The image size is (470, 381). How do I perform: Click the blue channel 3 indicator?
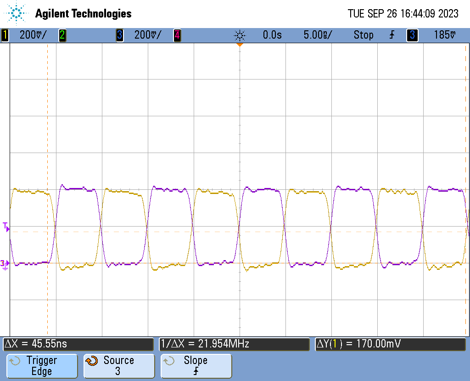coord(120,35)
